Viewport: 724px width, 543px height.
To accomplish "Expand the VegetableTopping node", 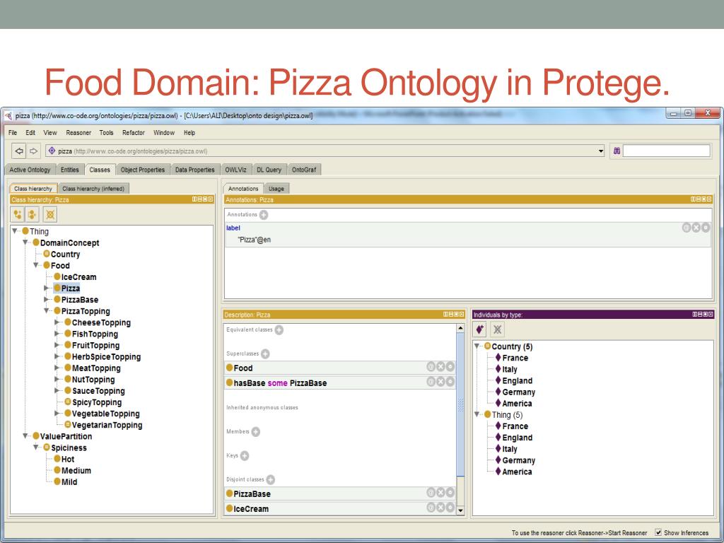I will tap(57, 413).
